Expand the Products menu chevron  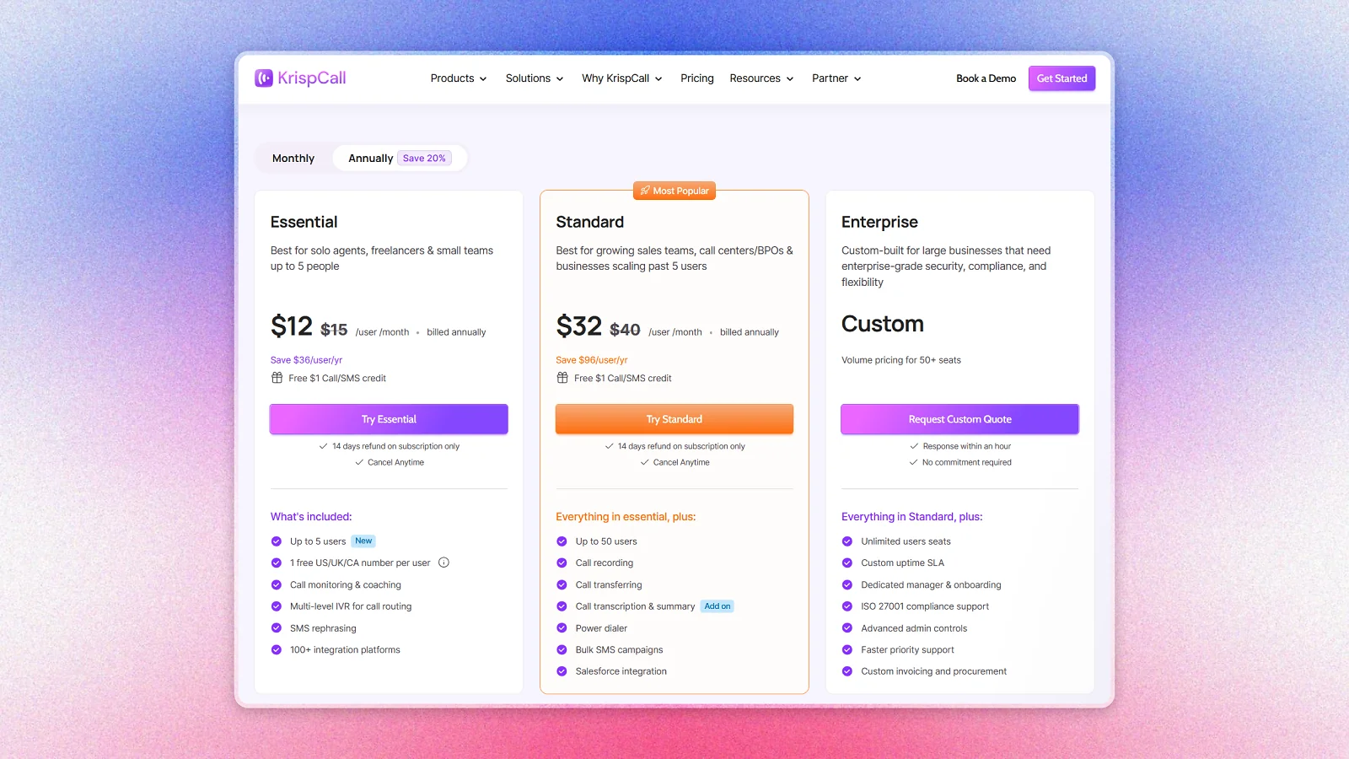pos(483,79)
